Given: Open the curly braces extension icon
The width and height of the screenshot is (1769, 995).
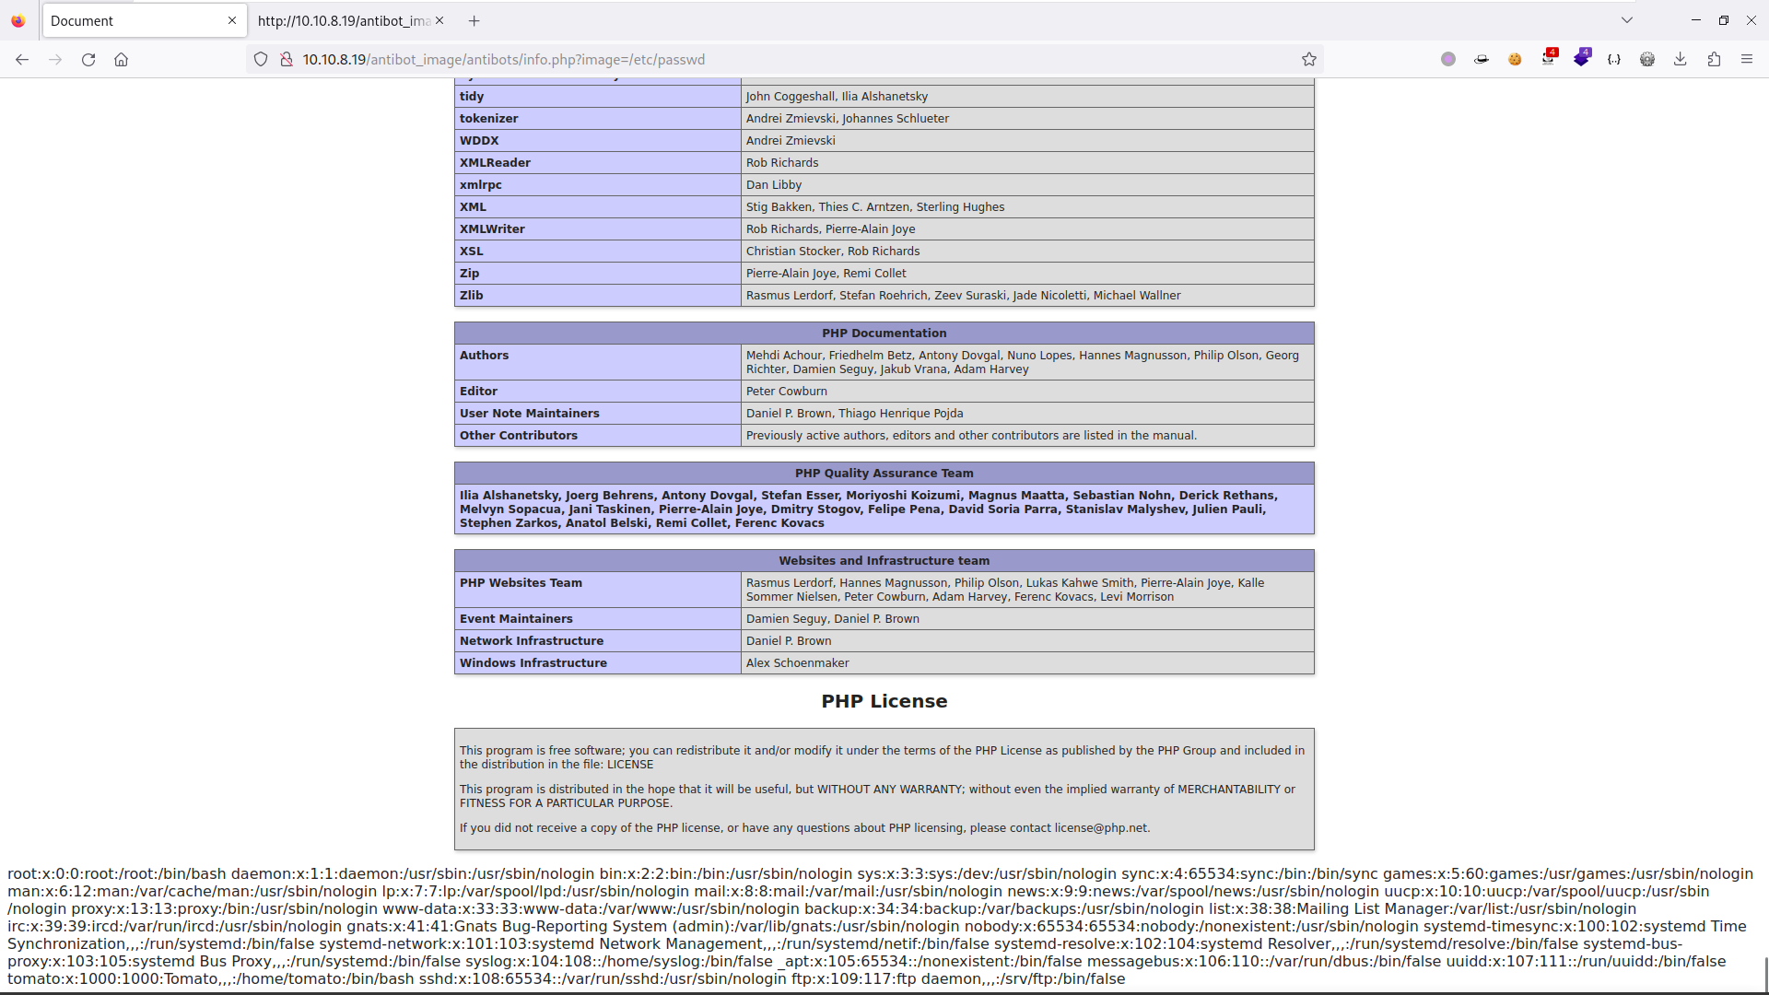Looking at the screenshot, I should (1614, 59).
